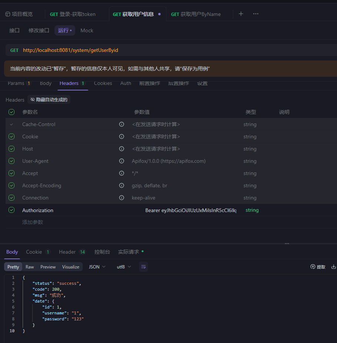Click the 添加参数 link to add a header
This screenshot has width=337, height=343.
(33, 222)
